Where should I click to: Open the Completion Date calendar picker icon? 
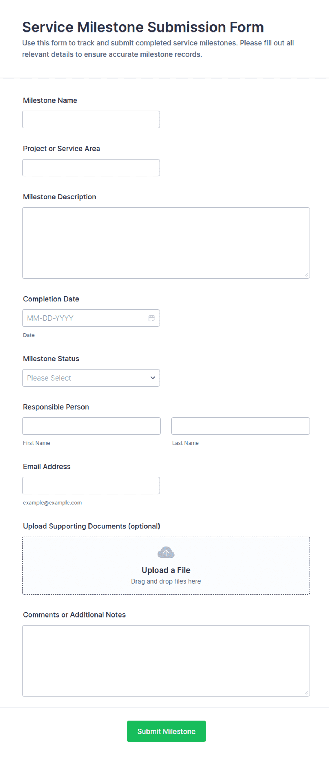tap(151, 318)
